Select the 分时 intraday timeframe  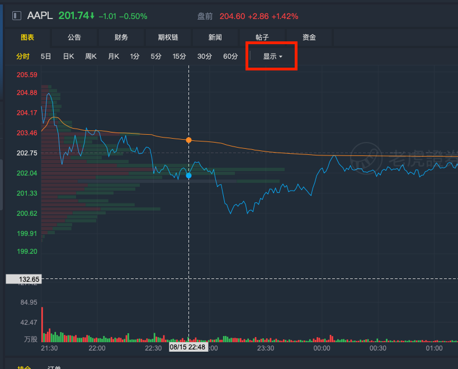[x=23, y=56]
